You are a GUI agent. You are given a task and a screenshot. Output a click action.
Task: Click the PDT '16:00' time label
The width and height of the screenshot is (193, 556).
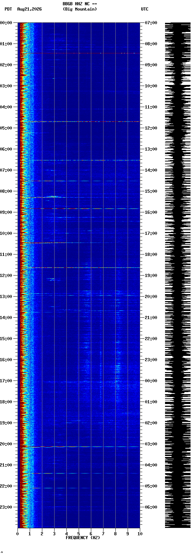[x=6, y=360]
